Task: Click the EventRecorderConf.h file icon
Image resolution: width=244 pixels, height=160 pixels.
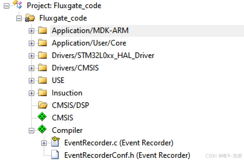Action: (x=55, y=154)
